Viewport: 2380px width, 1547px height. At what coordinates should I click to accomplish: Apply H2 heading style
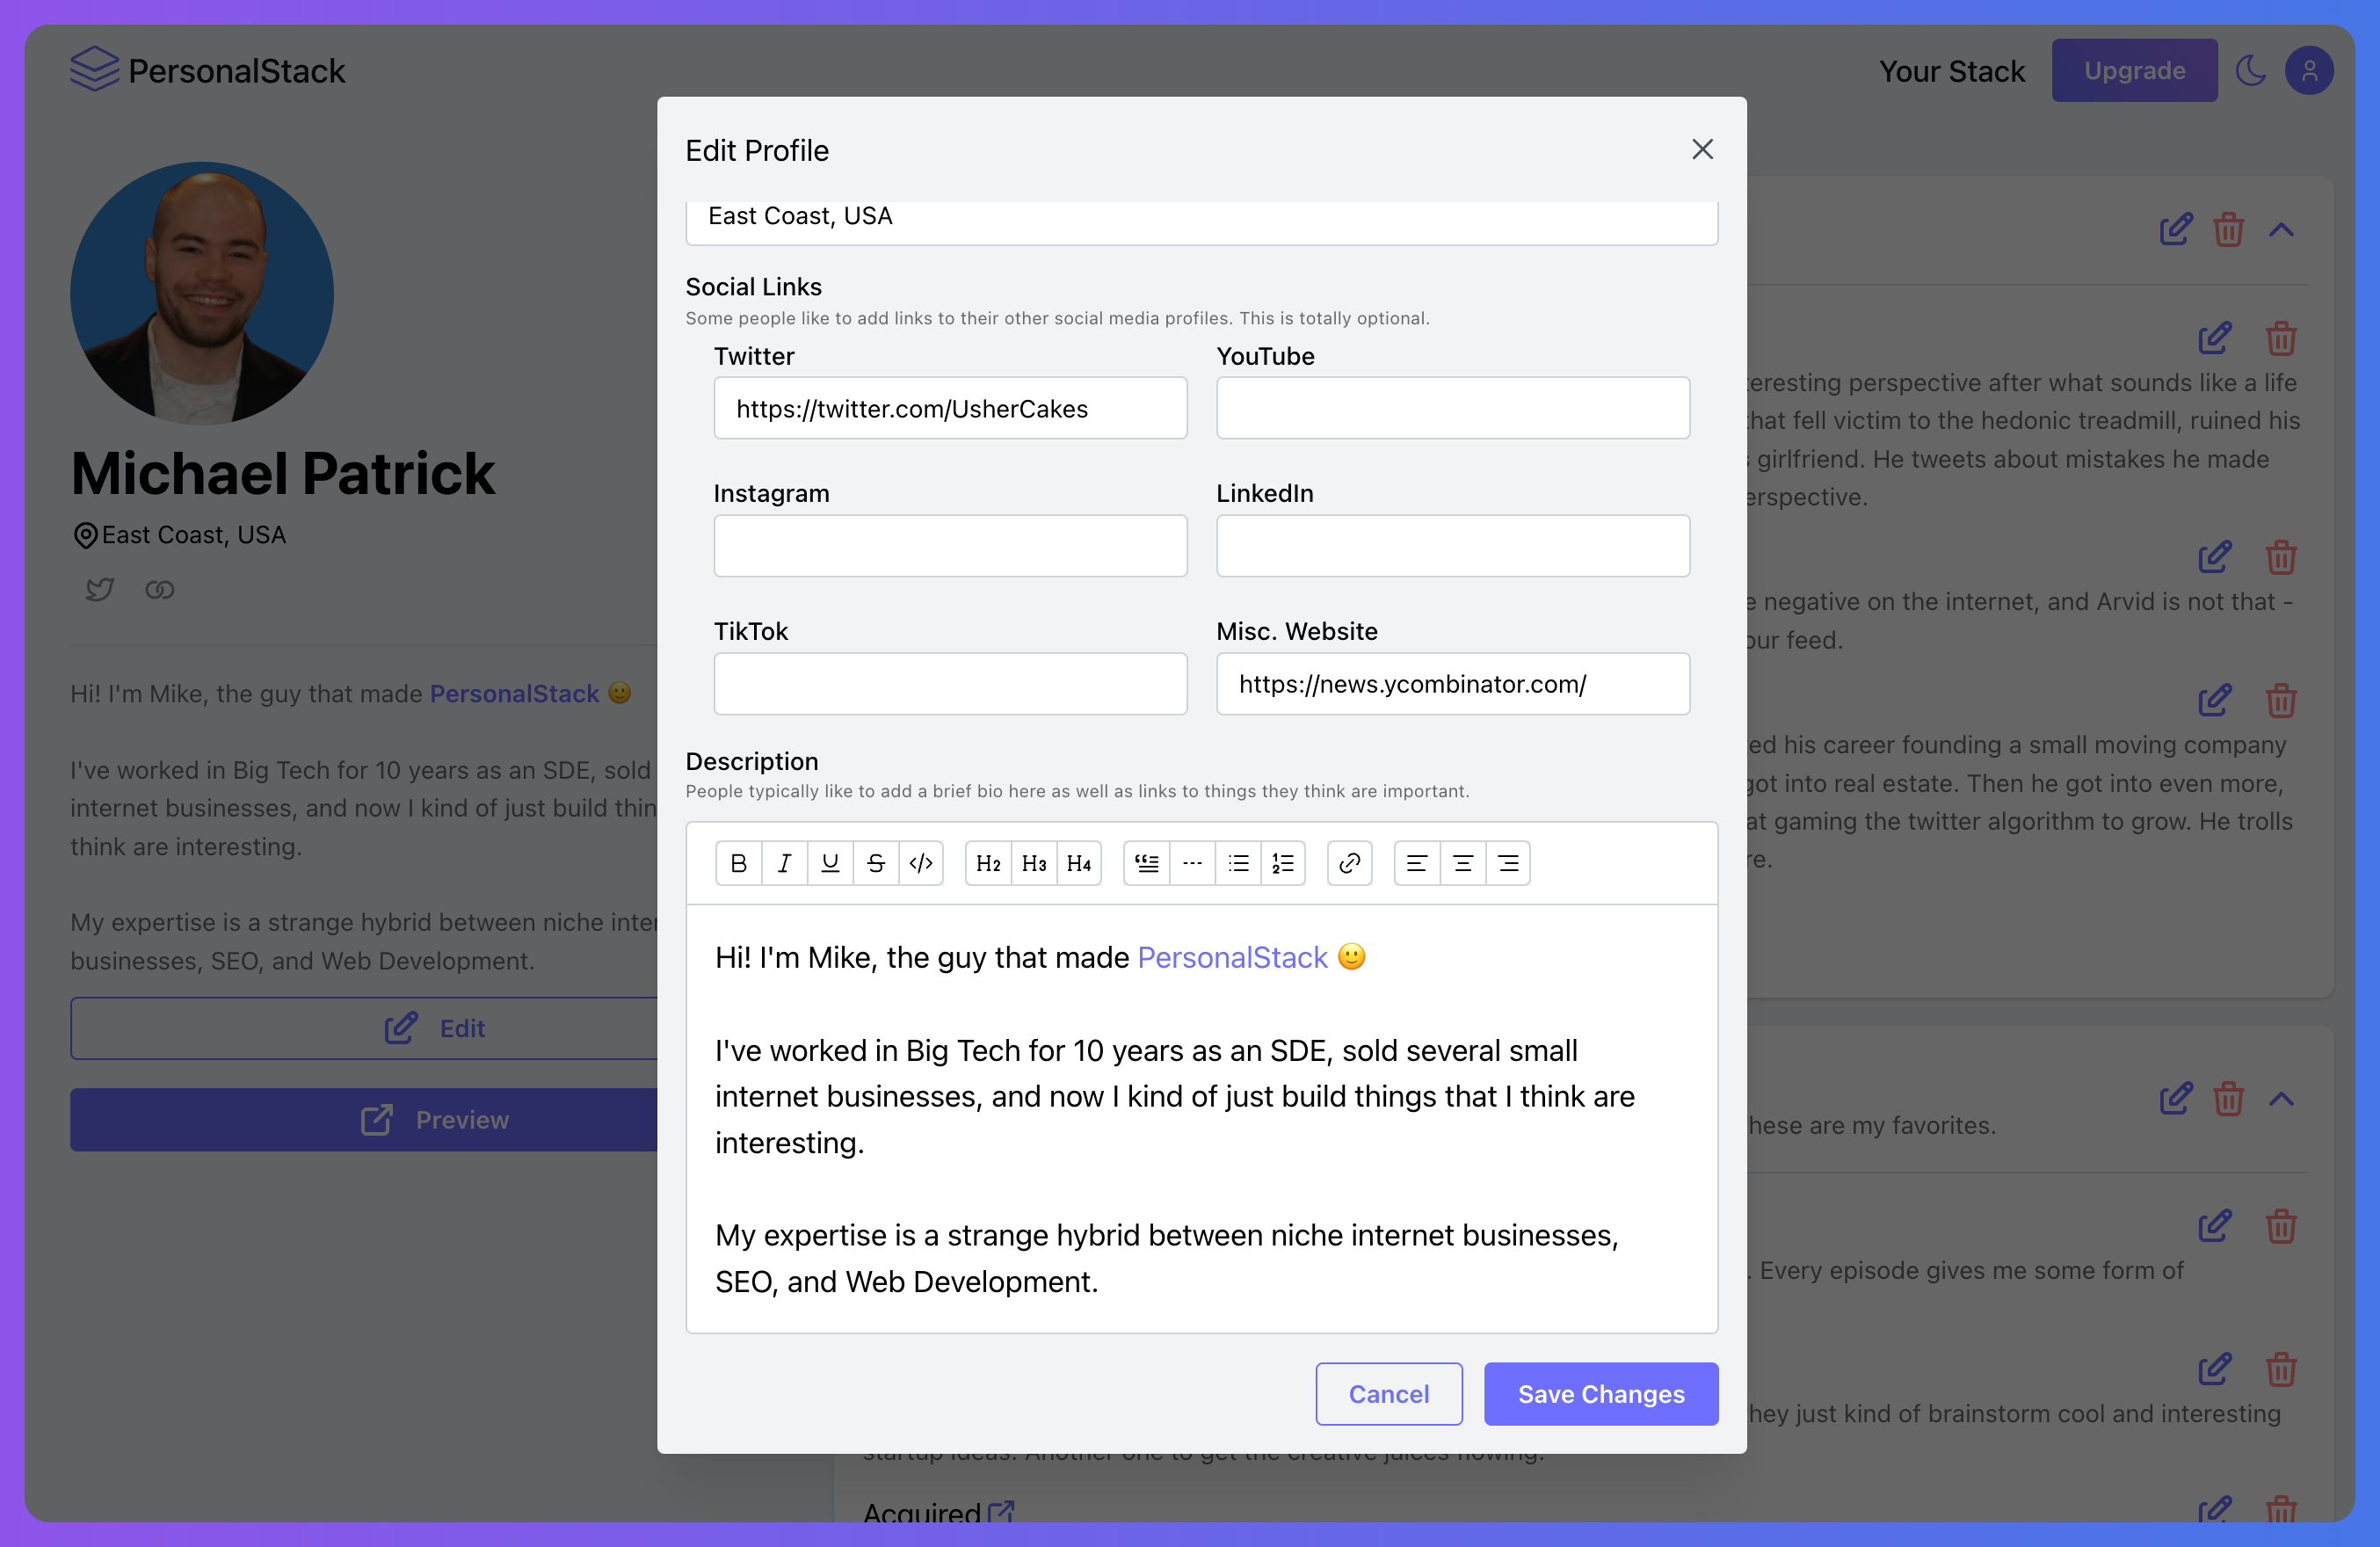[x=988, y=863]
